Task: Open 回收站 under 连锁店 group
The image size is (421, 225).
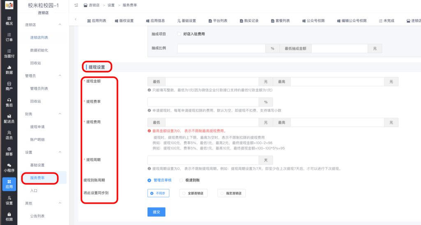Action: pyautogui.click(x=35, y=63)
